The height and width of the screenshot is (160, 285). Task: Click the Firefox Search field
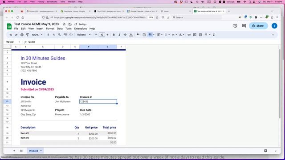(x=196, y=17)
